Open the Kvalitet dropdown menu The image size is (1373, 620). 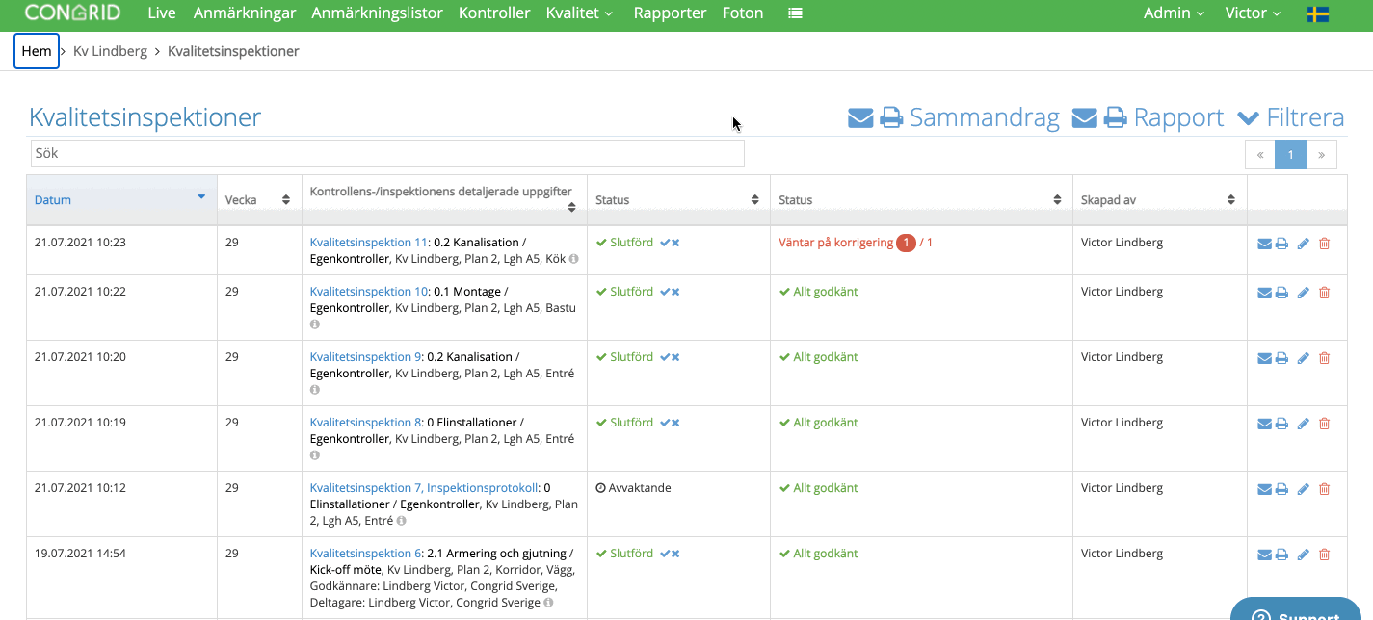(x=579, y=13)
